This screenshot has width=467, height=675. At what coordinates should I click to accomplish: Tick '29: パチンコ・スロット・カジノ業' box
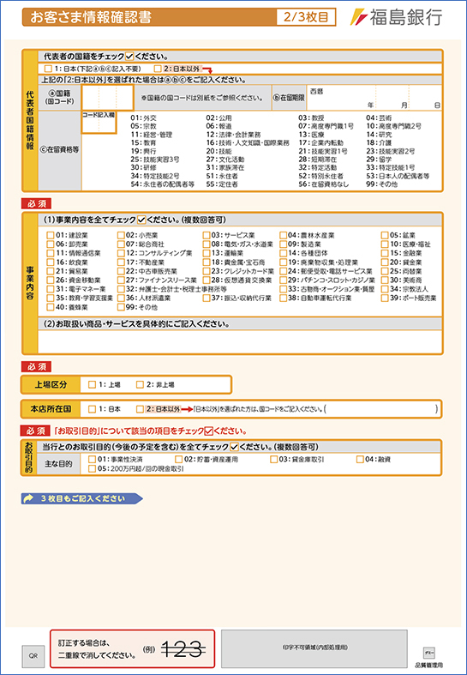coord(283,280)
